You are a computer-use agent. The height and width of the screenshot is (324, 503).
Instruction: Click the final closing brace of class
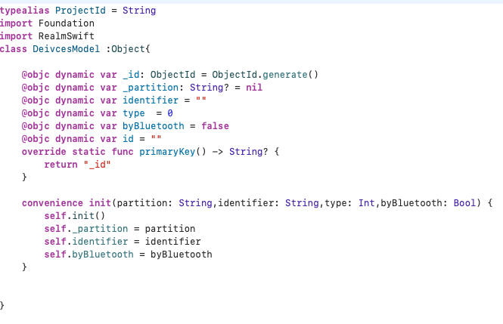click(2, 305)
